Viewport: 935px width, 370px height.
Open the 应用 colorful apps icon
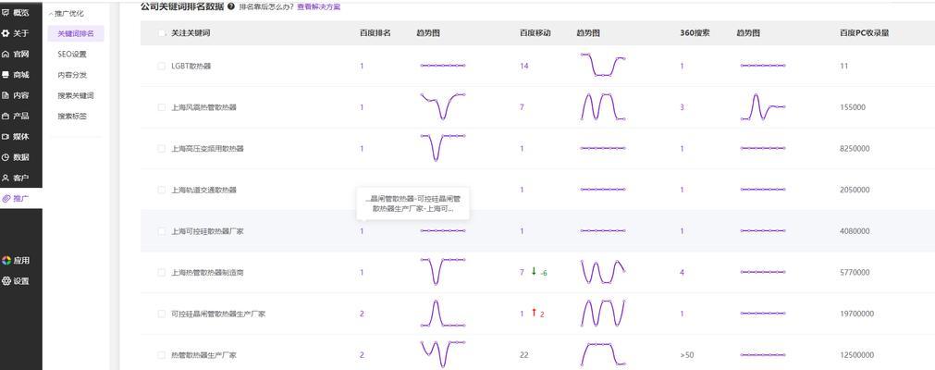6,260
